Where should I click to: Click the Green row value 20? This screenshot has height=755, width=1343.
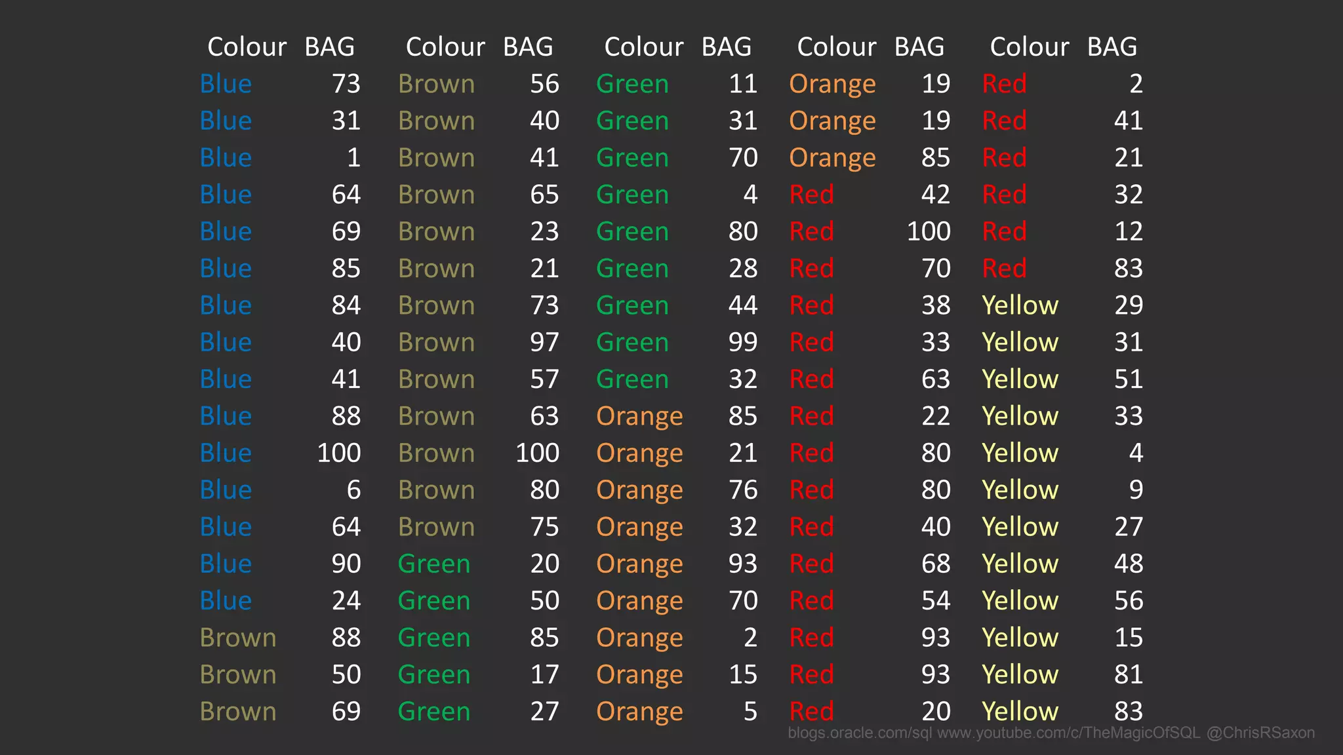click(x=545, y=564)
